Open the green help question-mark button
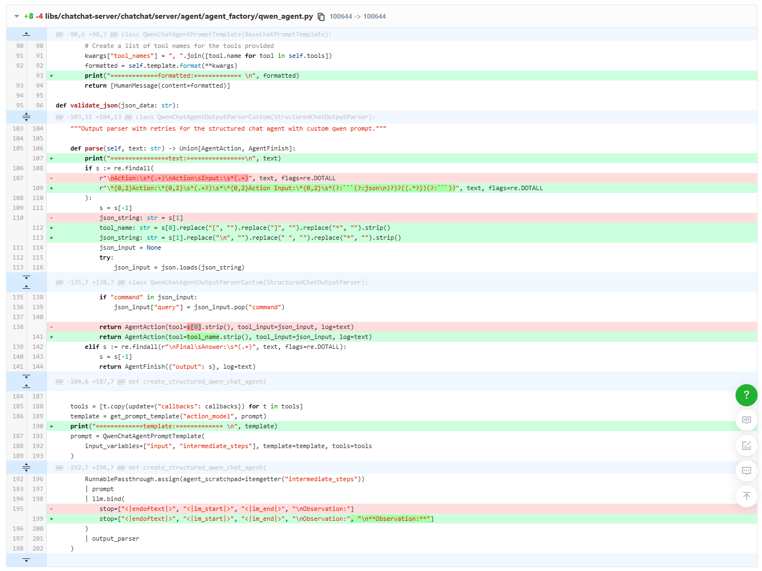The image size is (762, 571). coord(746,395)
